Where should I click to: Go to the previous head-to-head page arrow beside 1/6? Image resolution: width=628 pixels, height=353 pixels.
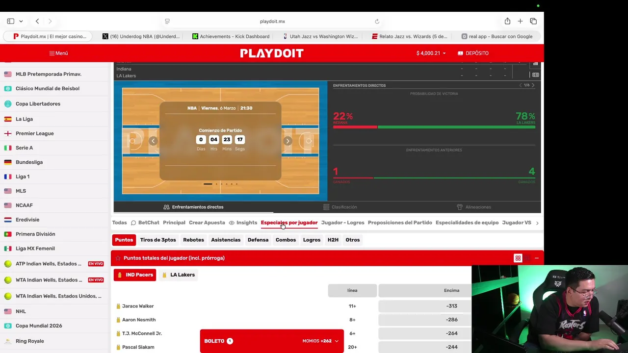521,85
